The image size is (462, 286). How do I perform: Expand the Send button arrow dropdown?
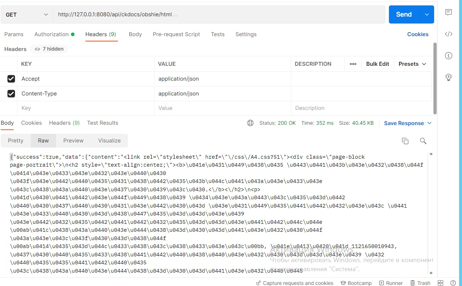pyautogui.click(x=427, y=14)
